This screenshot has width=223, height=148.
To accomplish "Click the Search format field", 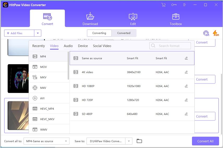I will coord(170,46).
